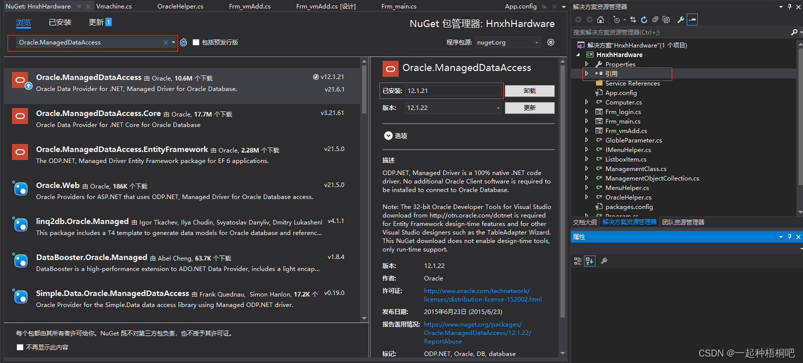
Task: Clear the NuGet search box text
Action: (x=166, y=42)
